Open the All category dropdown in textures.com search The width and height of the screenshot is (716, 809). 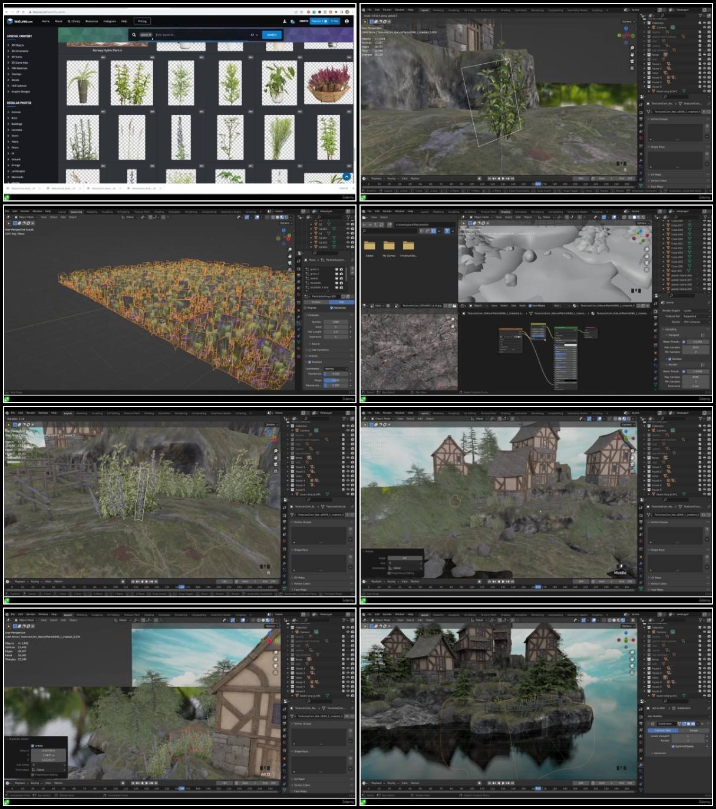[255, 35]
